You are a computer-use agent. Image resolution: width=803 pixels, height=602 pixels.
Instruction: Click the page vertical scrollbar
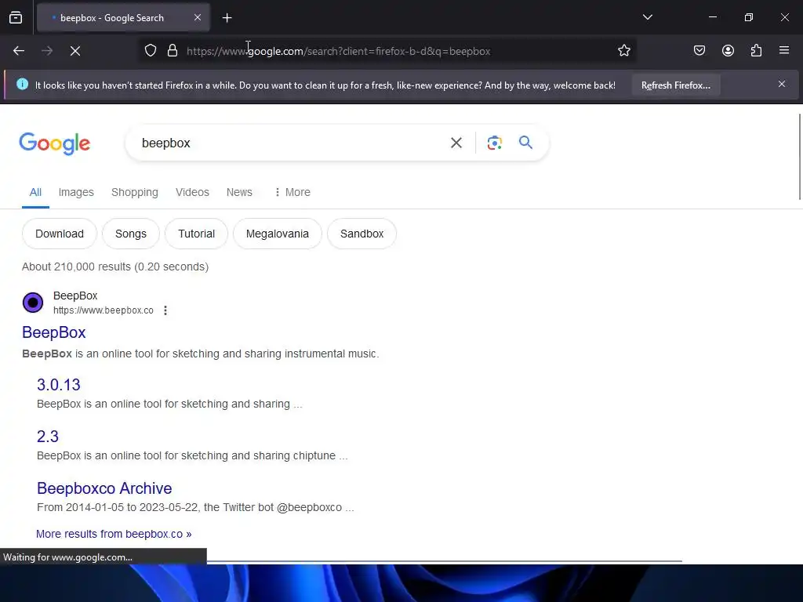[800, 157]
